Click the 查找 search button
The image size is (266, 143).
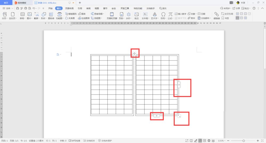click(163, 8)
